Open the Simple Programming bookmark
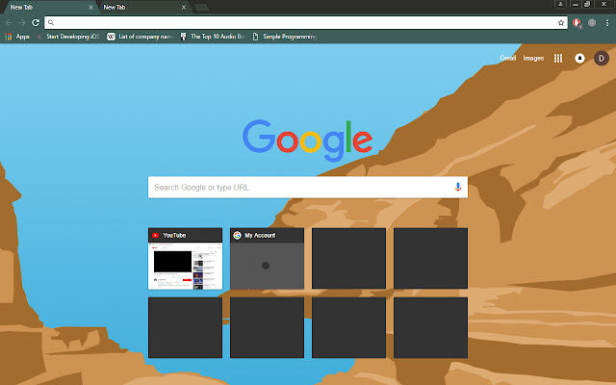 (x=285, y=37)
